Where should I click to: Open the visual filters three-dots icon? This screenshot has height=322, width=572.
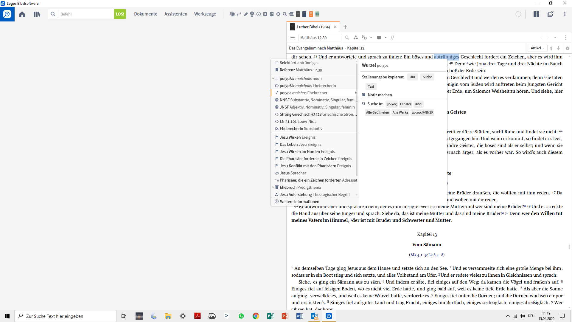[x=356, y=38]
